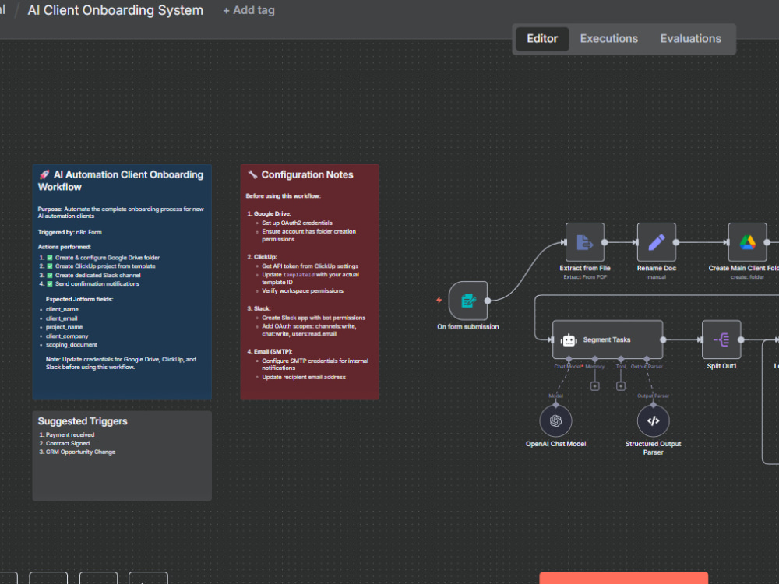Open the Extract from File node

(585, 242)
